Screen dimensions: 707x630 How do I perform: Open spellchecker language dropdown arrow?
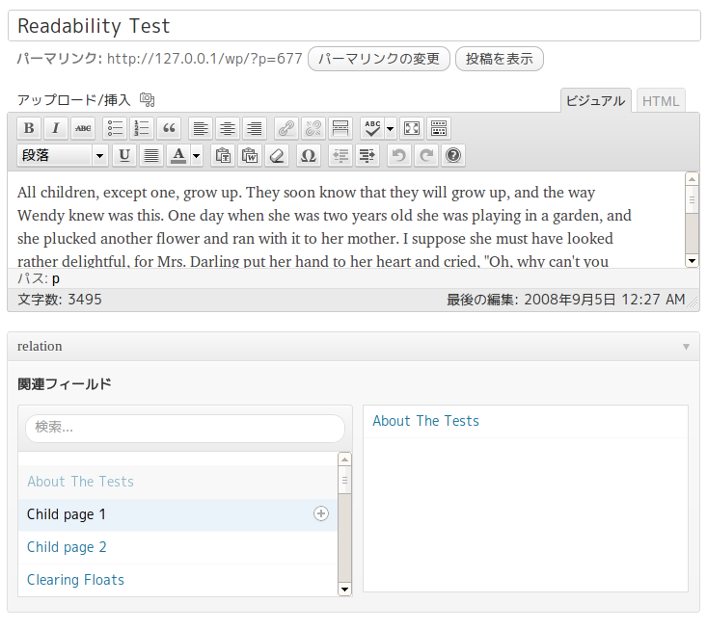point(391,128)
